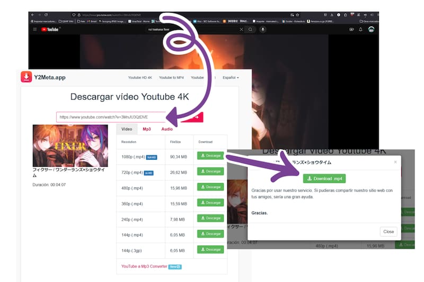The image size is (424, 282).
Task: Click the YouTube create video icon
Action: click(x=351, y=30)
